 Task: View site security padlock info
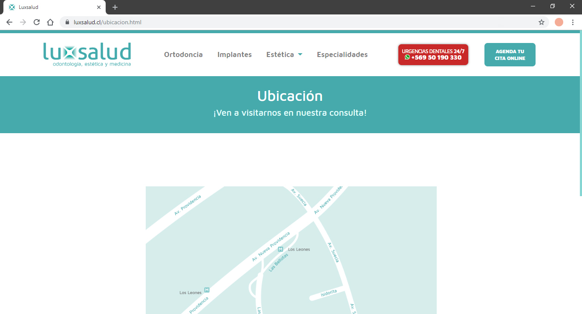(x=67, y=22)
